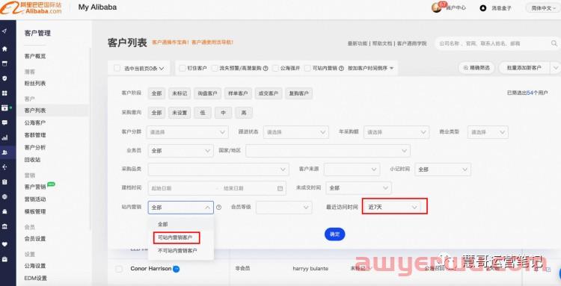Open the four-squares grid icon in left rail
The width and height of the screenshot is (561, 286).
[x=4, y=93]
